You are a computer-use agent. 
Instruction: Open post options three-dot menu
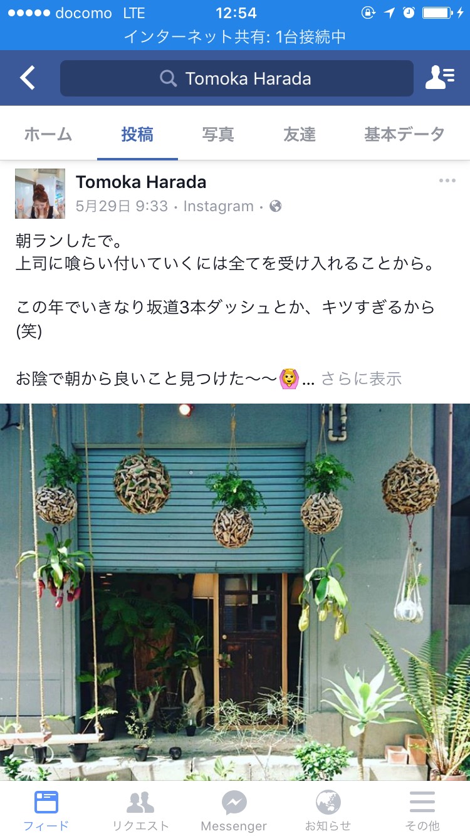(447, 181)
